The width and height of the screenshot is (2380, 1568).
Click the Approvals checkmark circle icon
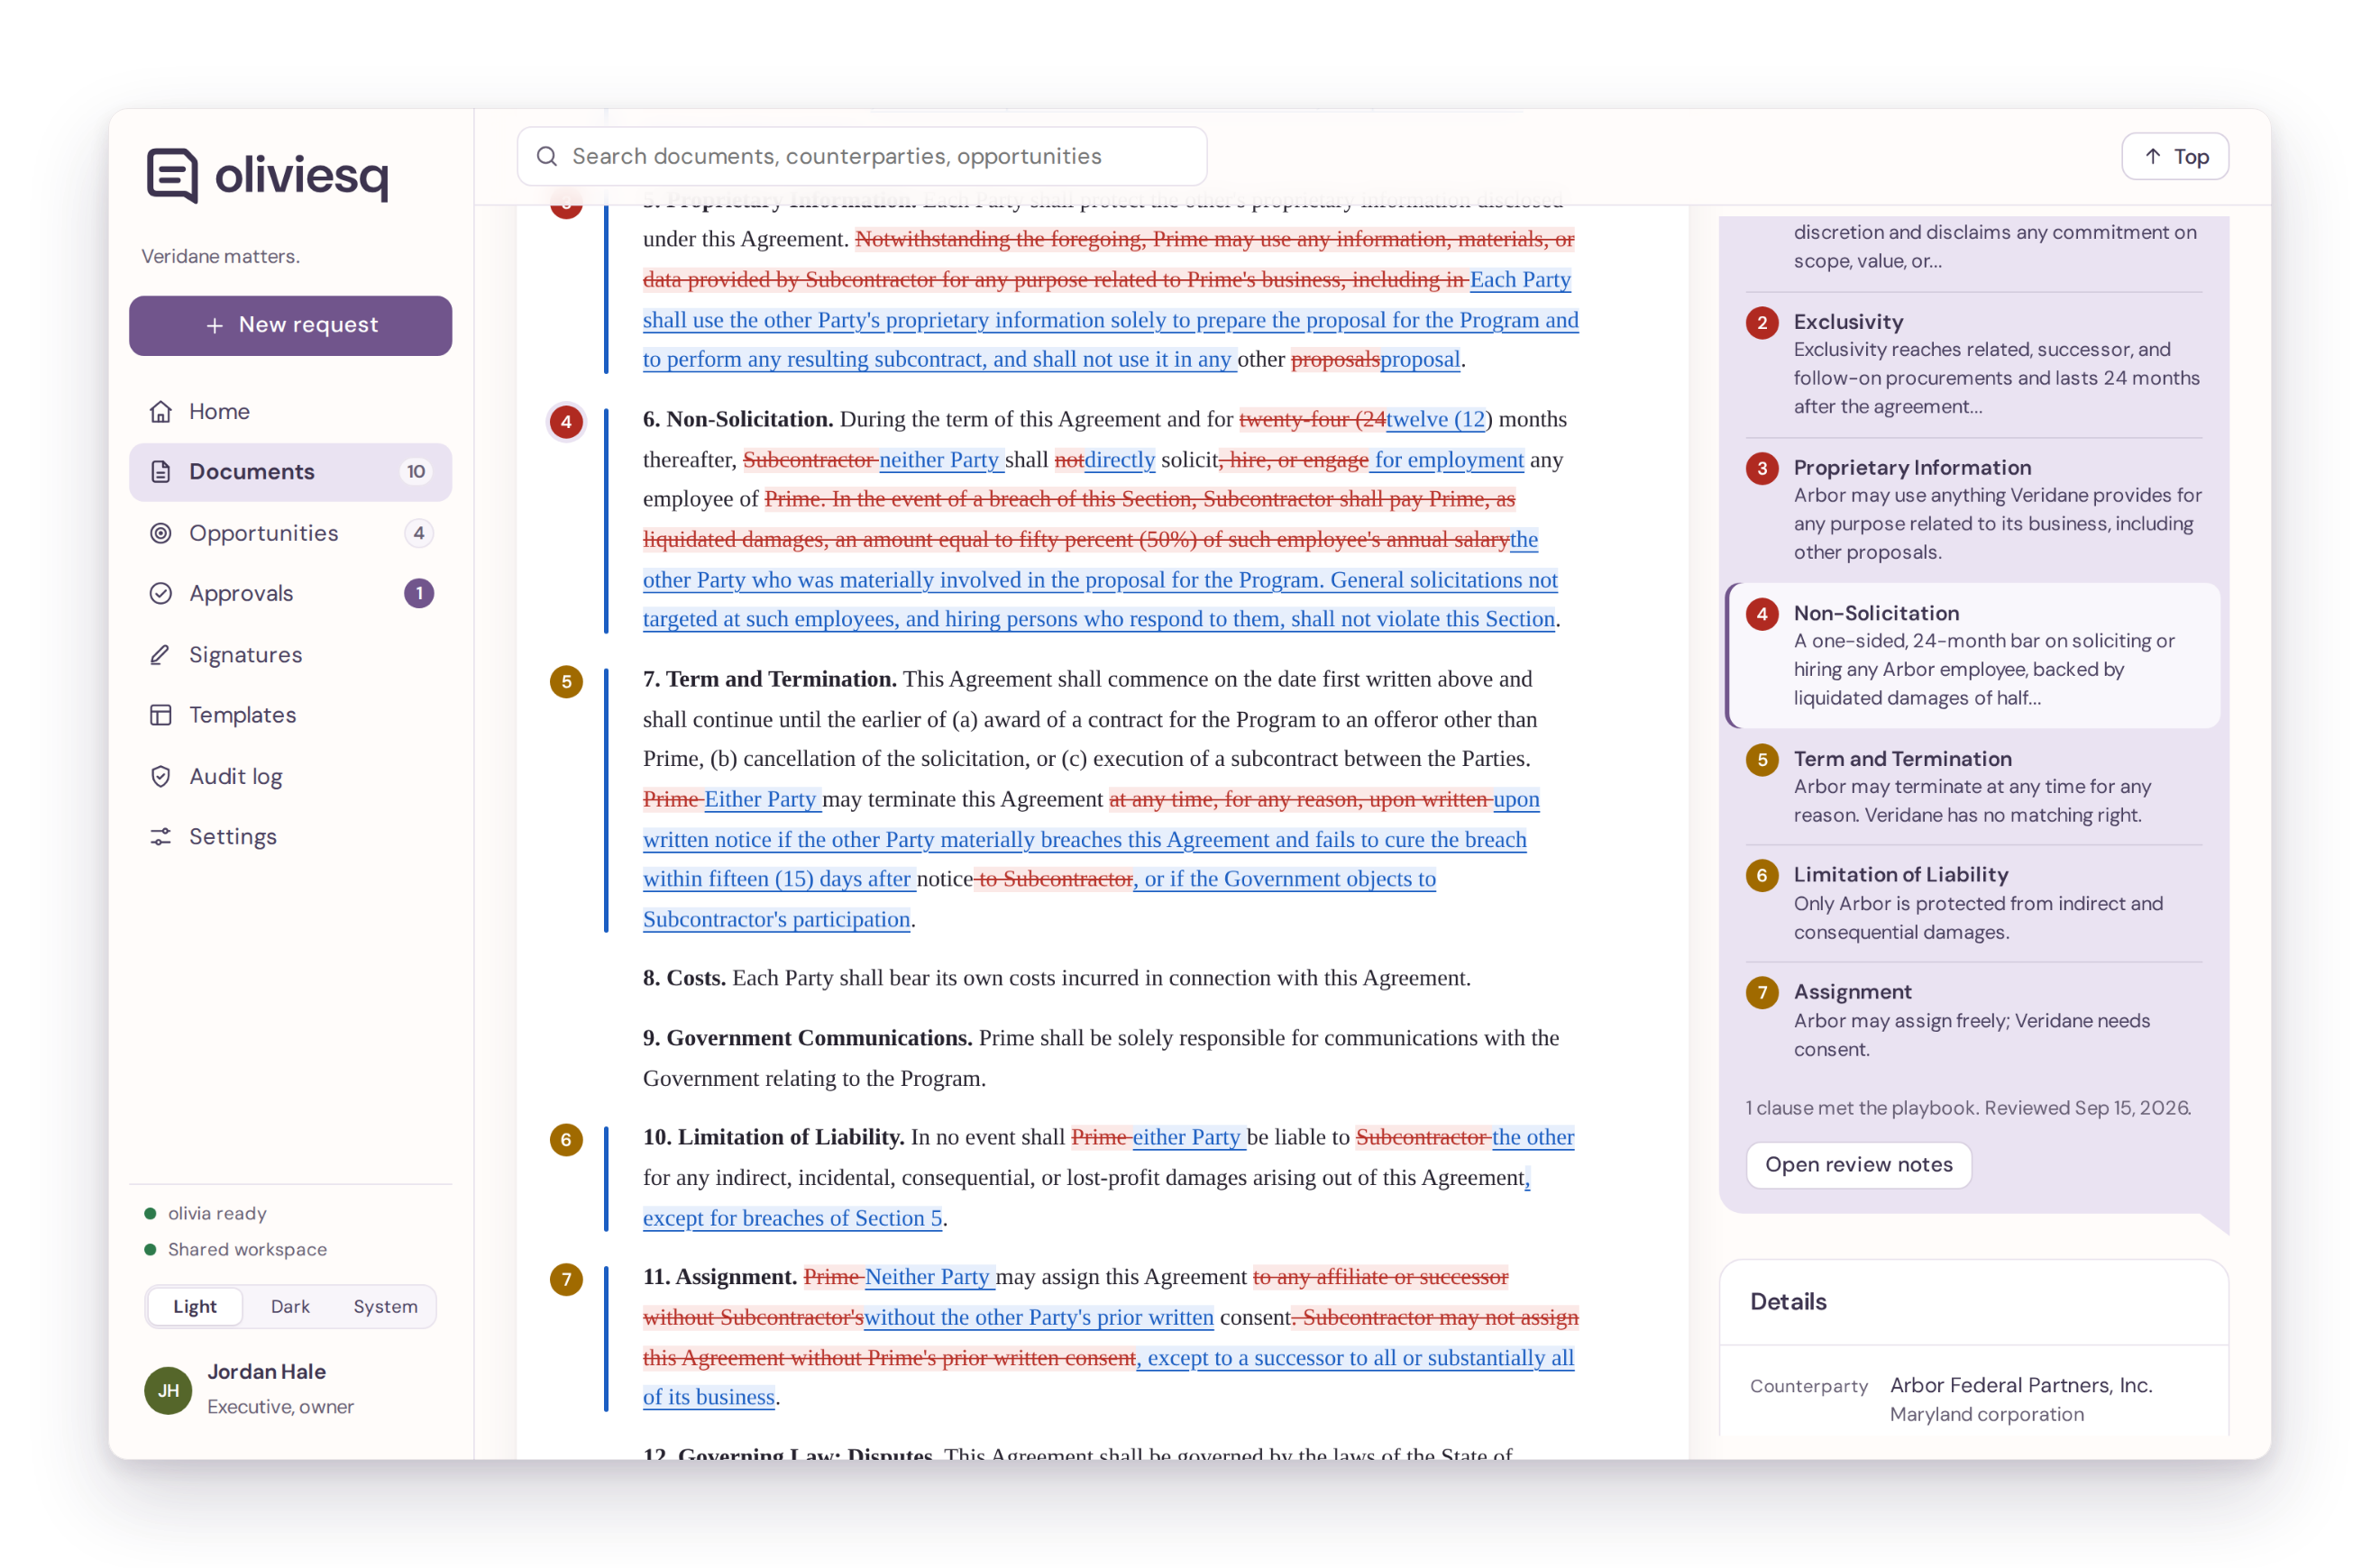(160, 594)
